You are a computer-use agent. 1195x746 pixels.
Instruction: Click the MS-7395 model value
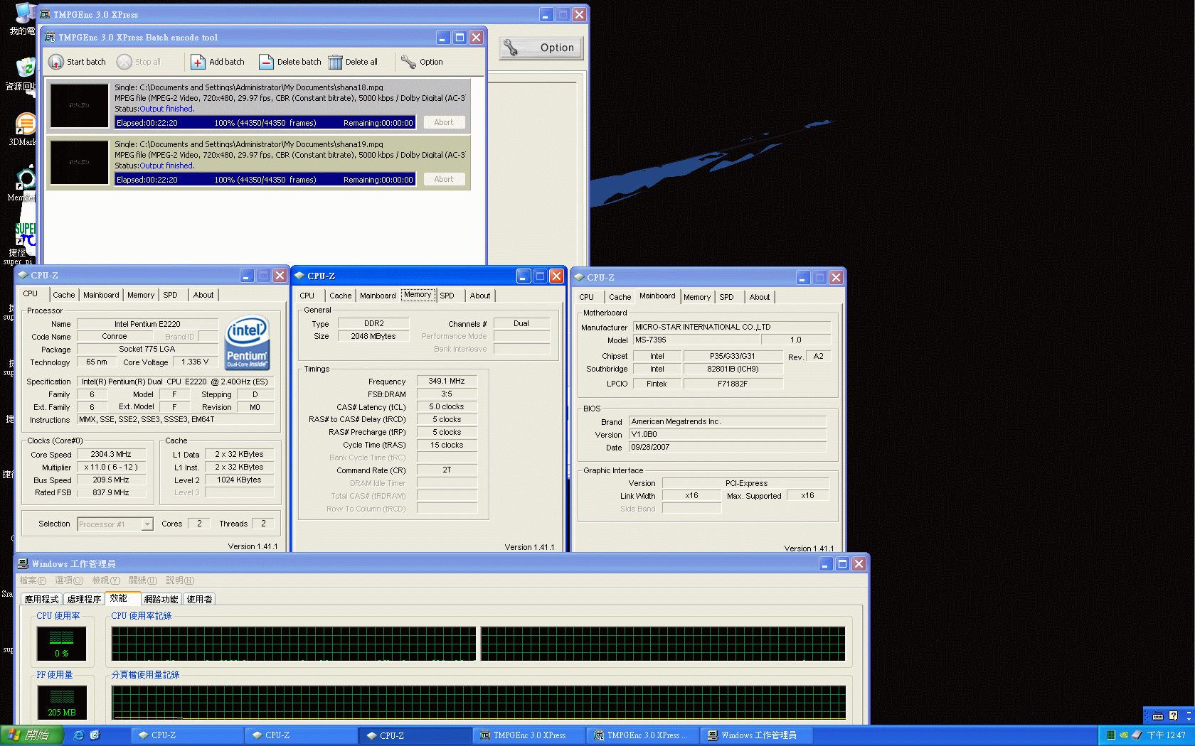click(696, 340)
